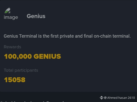Select the "image" alt text under the icon
Image resolution: width=137 pixels, height=102 pixels.
point(11,17)
